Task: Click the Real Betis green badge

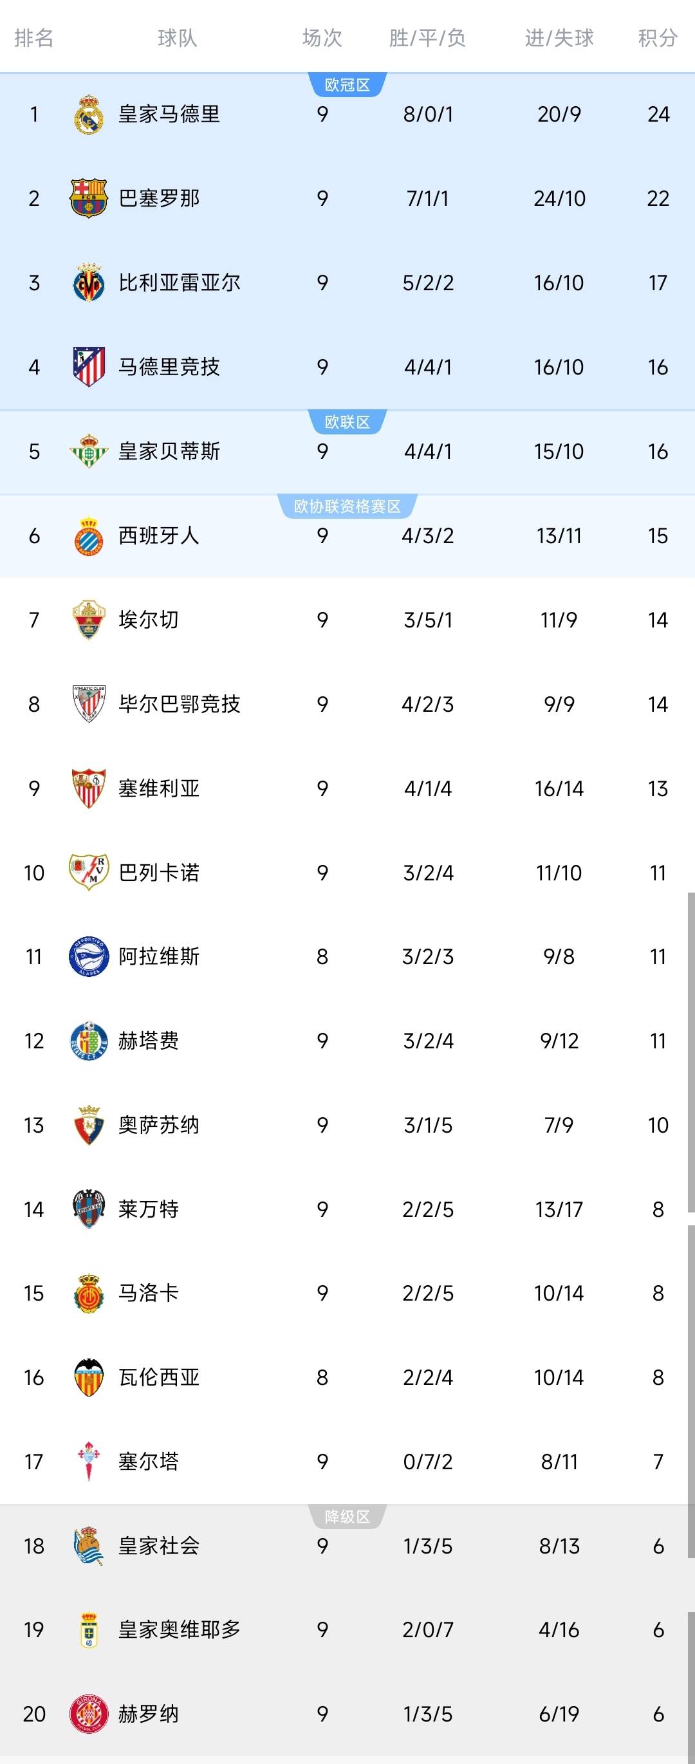Action: [89, 451]
